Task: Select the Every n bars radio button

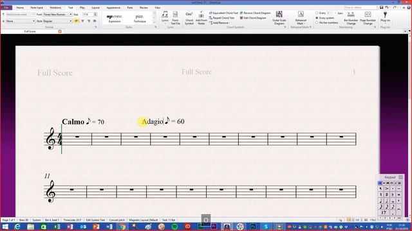Action: [317, 13]
